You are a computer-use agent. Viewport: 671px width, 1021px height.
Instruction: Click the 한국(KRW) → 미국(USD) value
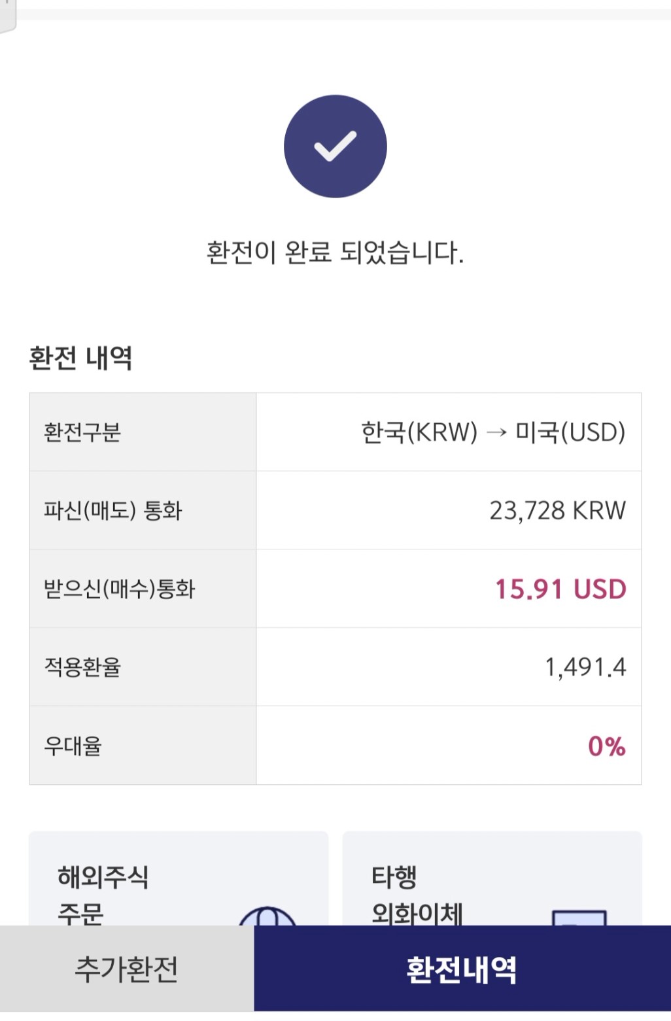[493, 432]
